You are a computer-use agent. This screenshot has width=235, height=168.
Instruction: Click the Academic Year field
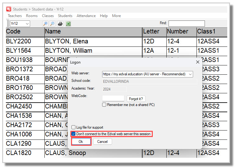114,89
